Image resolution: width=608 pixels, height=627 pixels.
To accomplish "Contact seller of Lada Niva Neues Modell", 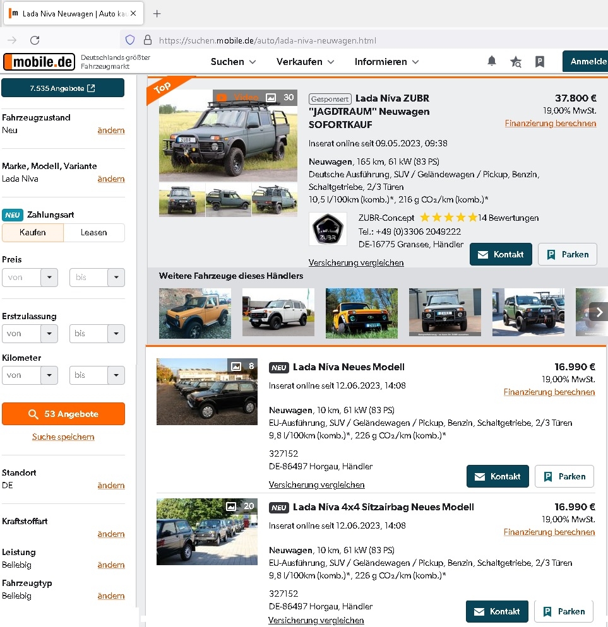I will pyautogui.click(x=498, y=476).
